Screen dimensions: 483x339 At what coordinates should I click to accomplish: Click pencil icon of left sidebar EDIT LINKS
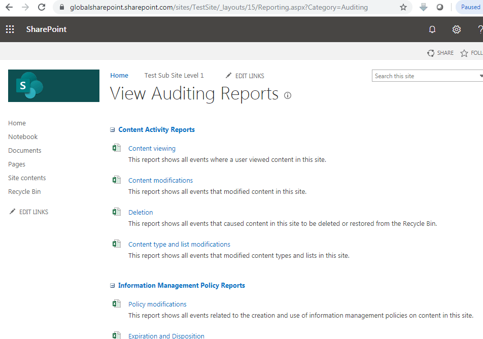click(x=12, y=212)
